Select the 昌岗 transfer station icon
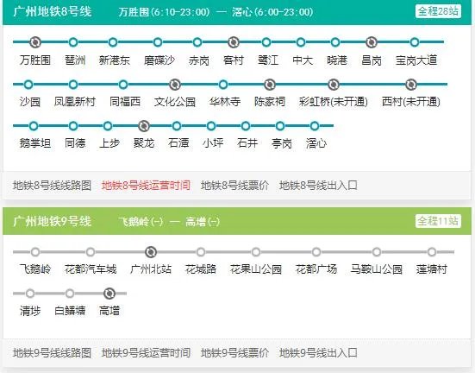Viewport: 475px width, 373px height. [x=372, y=42]
